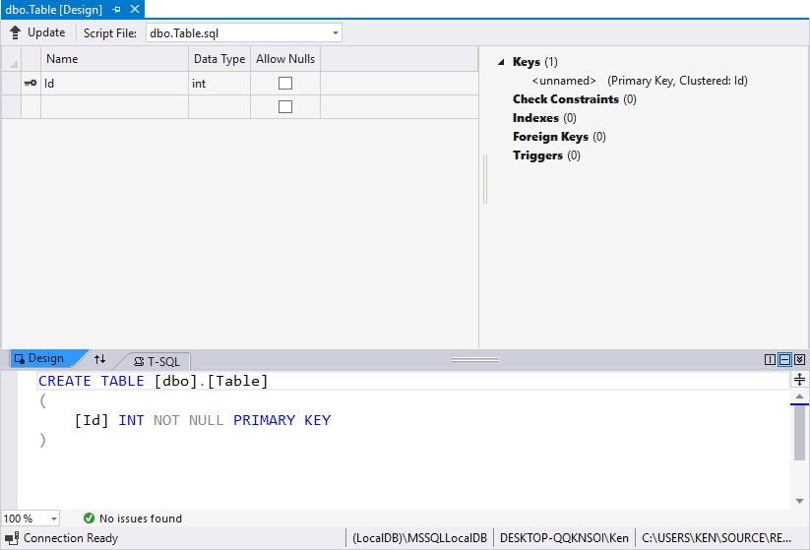This screenshot has height=550, width=810.
Task: Select Check Constraints (0) section
Action: pyautogui.click(x=575, y=99)
